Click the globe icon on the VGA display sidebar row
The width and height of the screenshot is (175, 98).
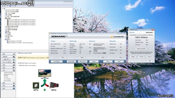tap(14, 62)
